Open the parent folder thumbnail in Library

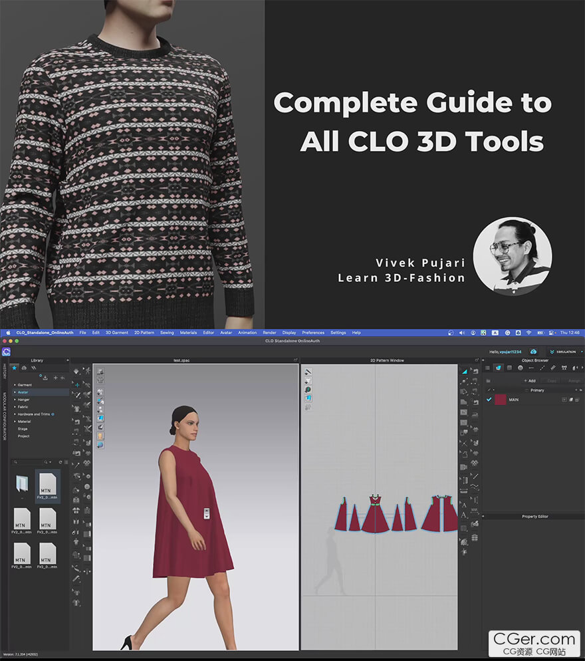[x=22, y=483]
